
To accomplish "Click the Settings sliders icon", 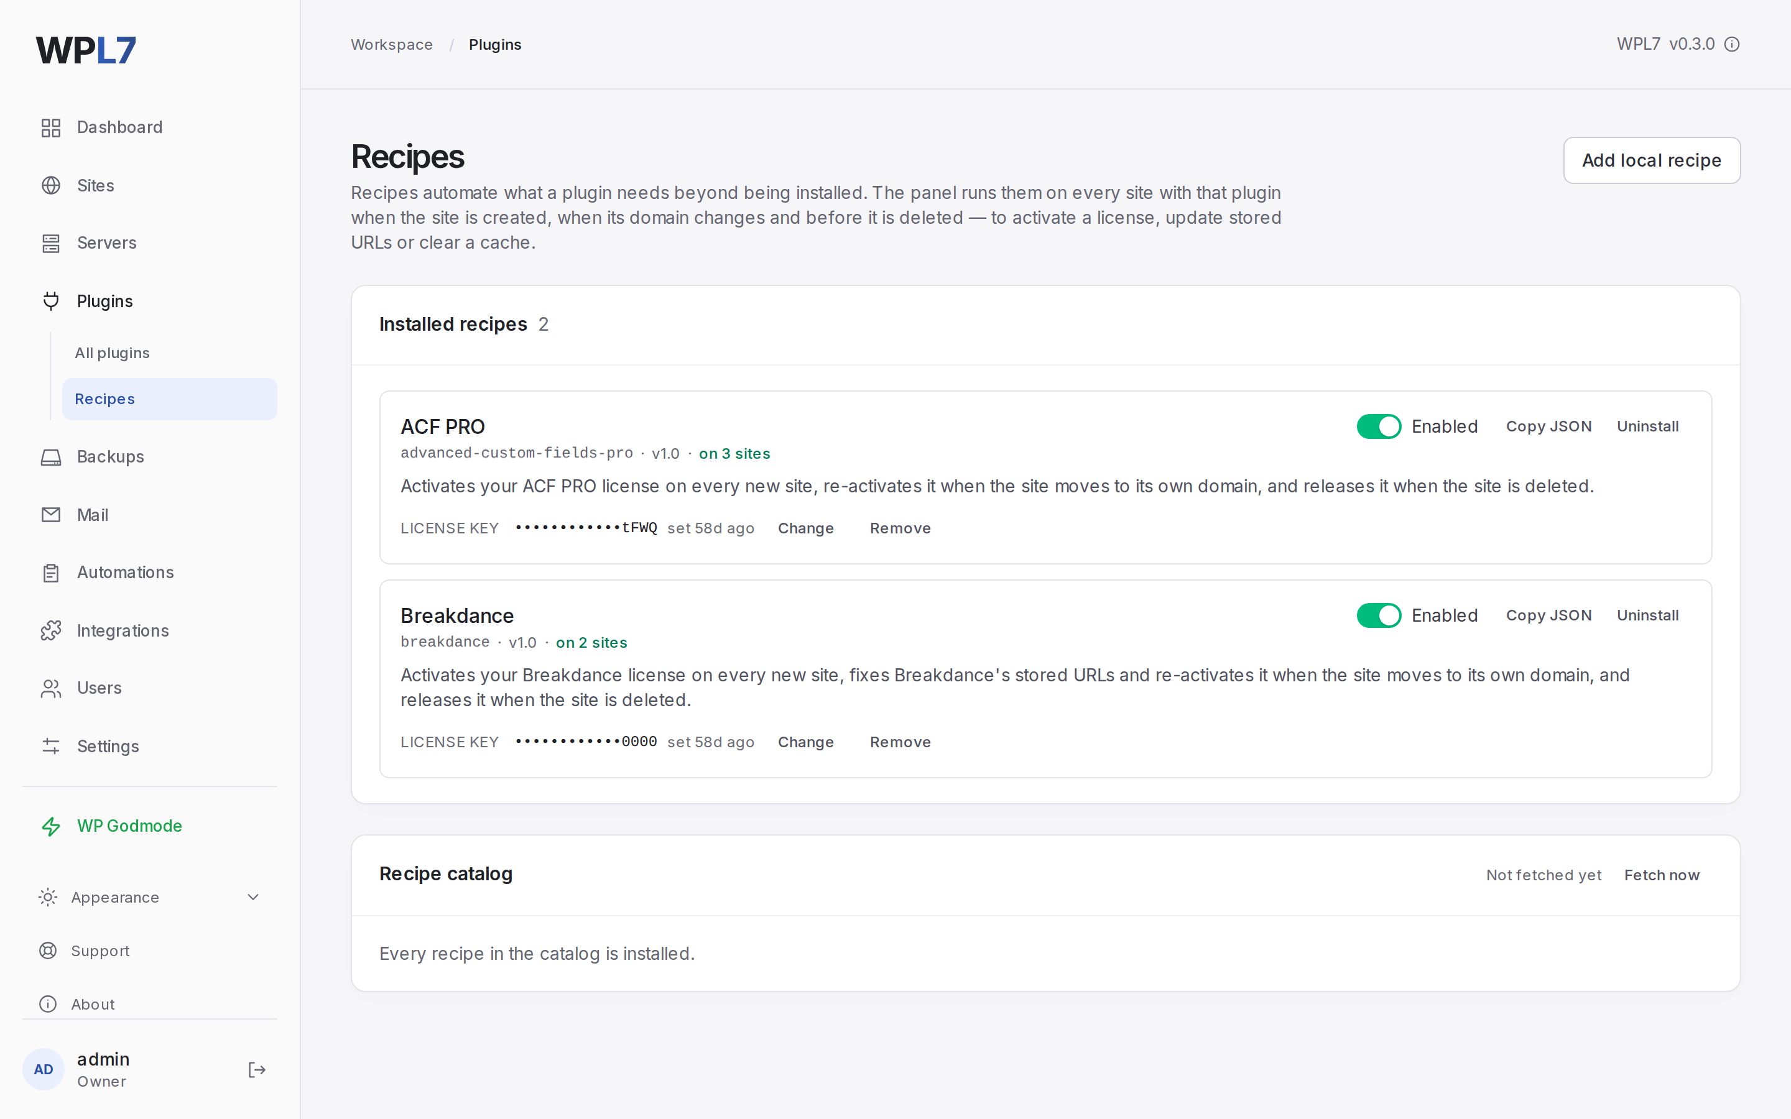I will (51, 746).
